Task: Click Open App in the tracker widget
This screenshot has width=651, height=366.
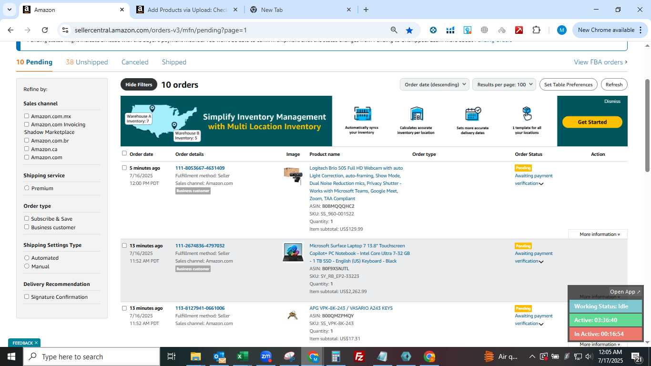Action: [625, 292]
